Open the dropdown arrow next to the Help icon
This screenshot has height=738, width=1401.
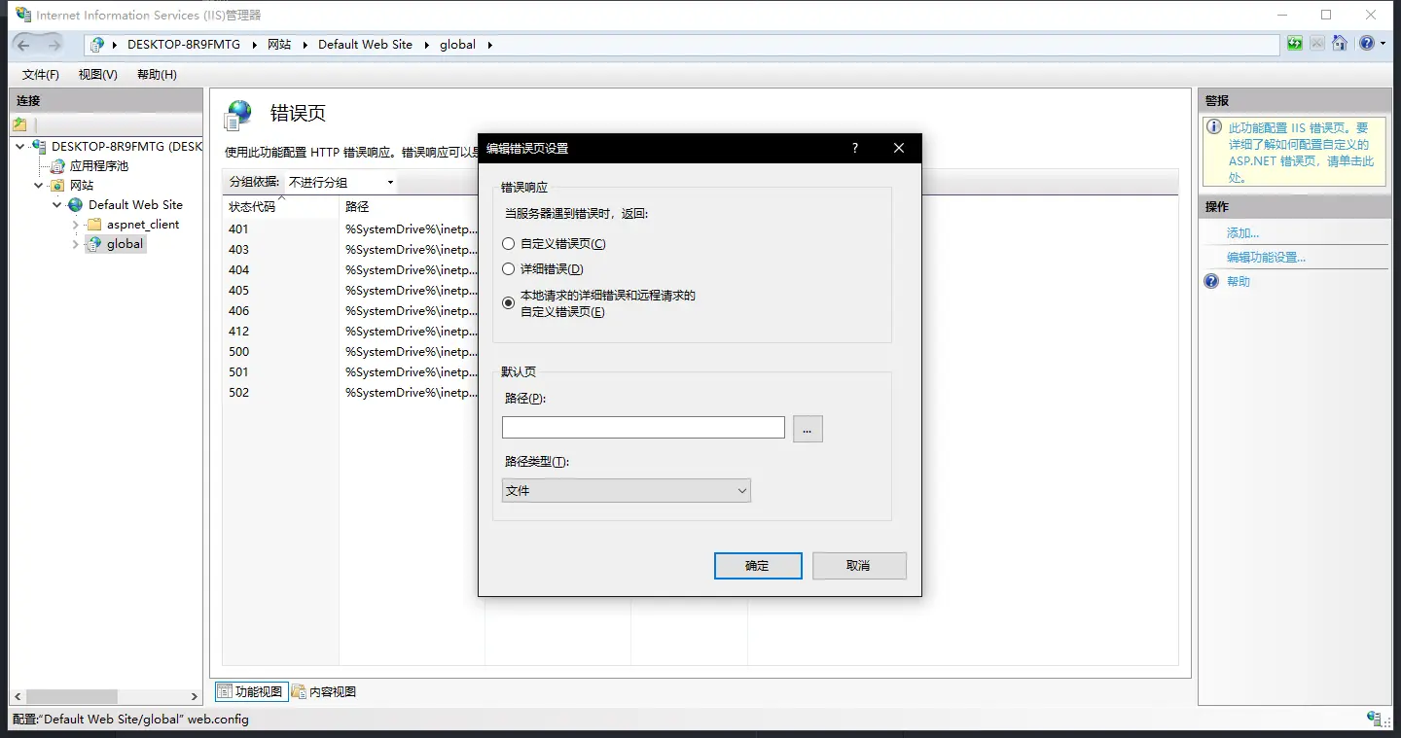point(1383,44)
